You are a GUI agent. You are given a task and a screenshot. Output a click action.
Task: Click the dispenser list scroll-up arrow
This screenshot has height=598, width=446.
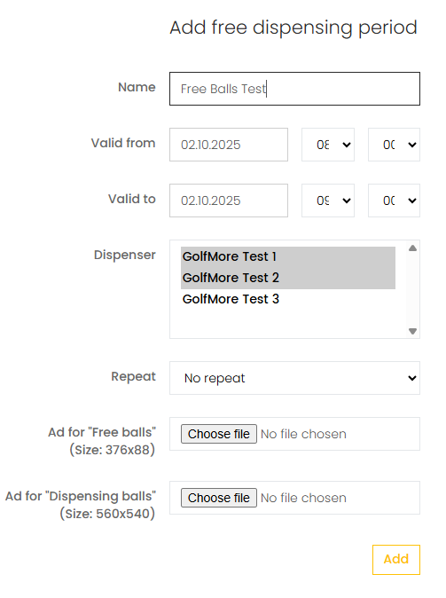[x=412, y=248]
